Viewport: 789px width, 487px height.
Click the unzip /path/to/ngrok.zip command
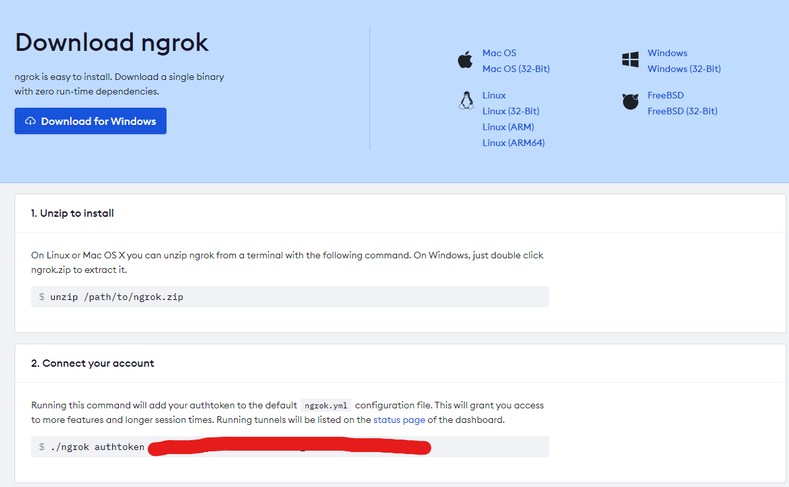pos(117,297)
